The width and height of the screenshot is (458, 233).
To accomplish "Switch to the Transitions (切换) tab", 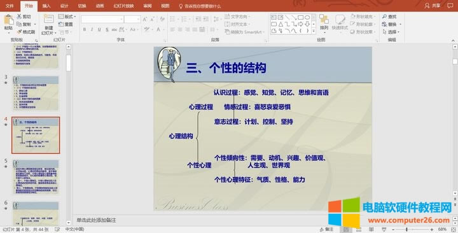I will point(82,6).
